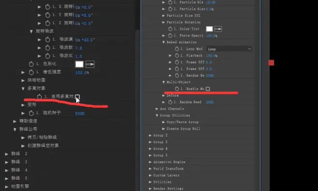The height and width of the screenshot is (191, 318).
Task: Toggle stopwatch for Color Tint
Action: coord(170,29)
